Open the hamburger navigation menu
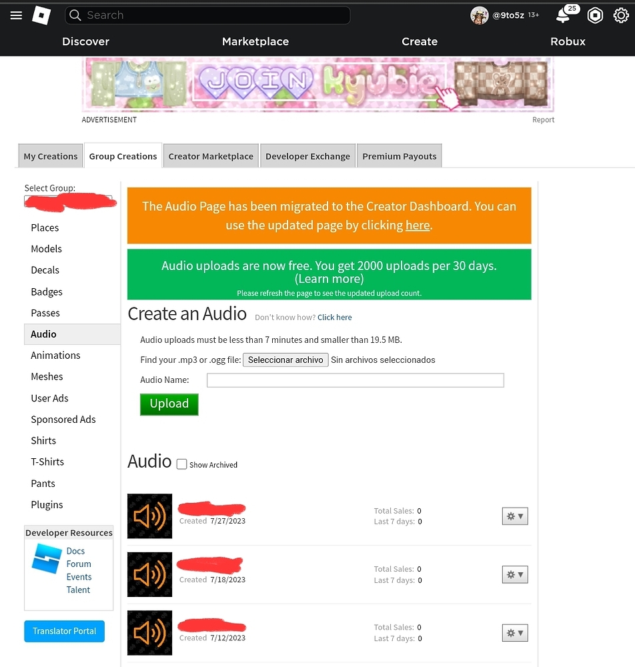Image resolution: width=635 pixels, height=667 pixels. [16, 15]
